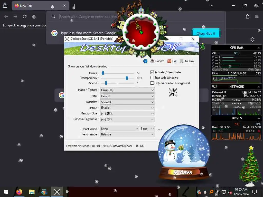Open a new Firefox tab with plus
The height and width of the screenshot is (197, 263).
coord(74,6)
